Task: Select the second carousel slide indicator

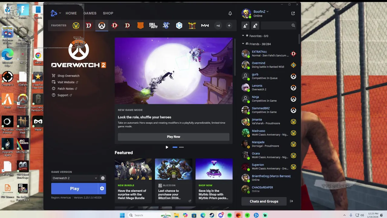Action: coord(181,147)
